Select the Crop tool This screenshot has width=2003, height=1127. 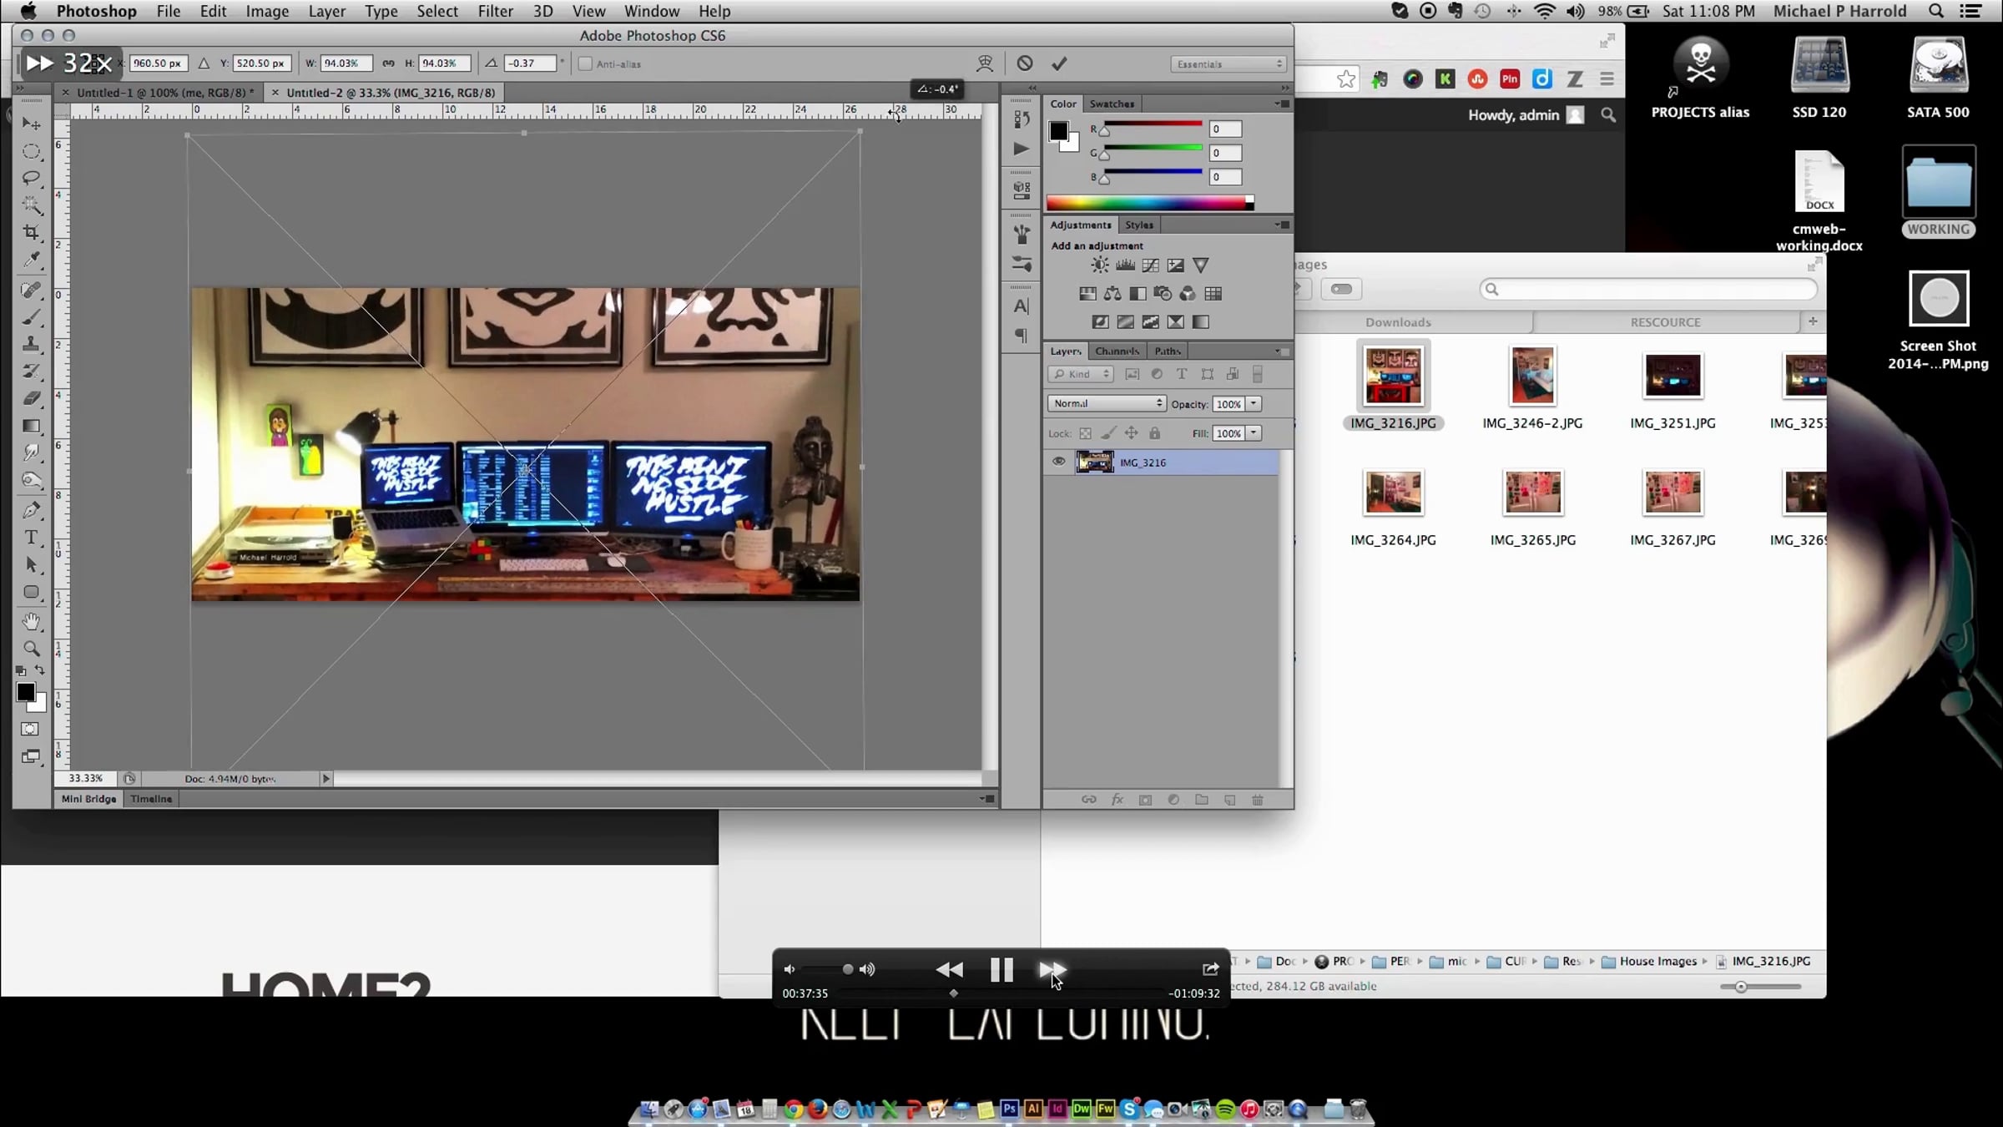click(x=32, y=232)
